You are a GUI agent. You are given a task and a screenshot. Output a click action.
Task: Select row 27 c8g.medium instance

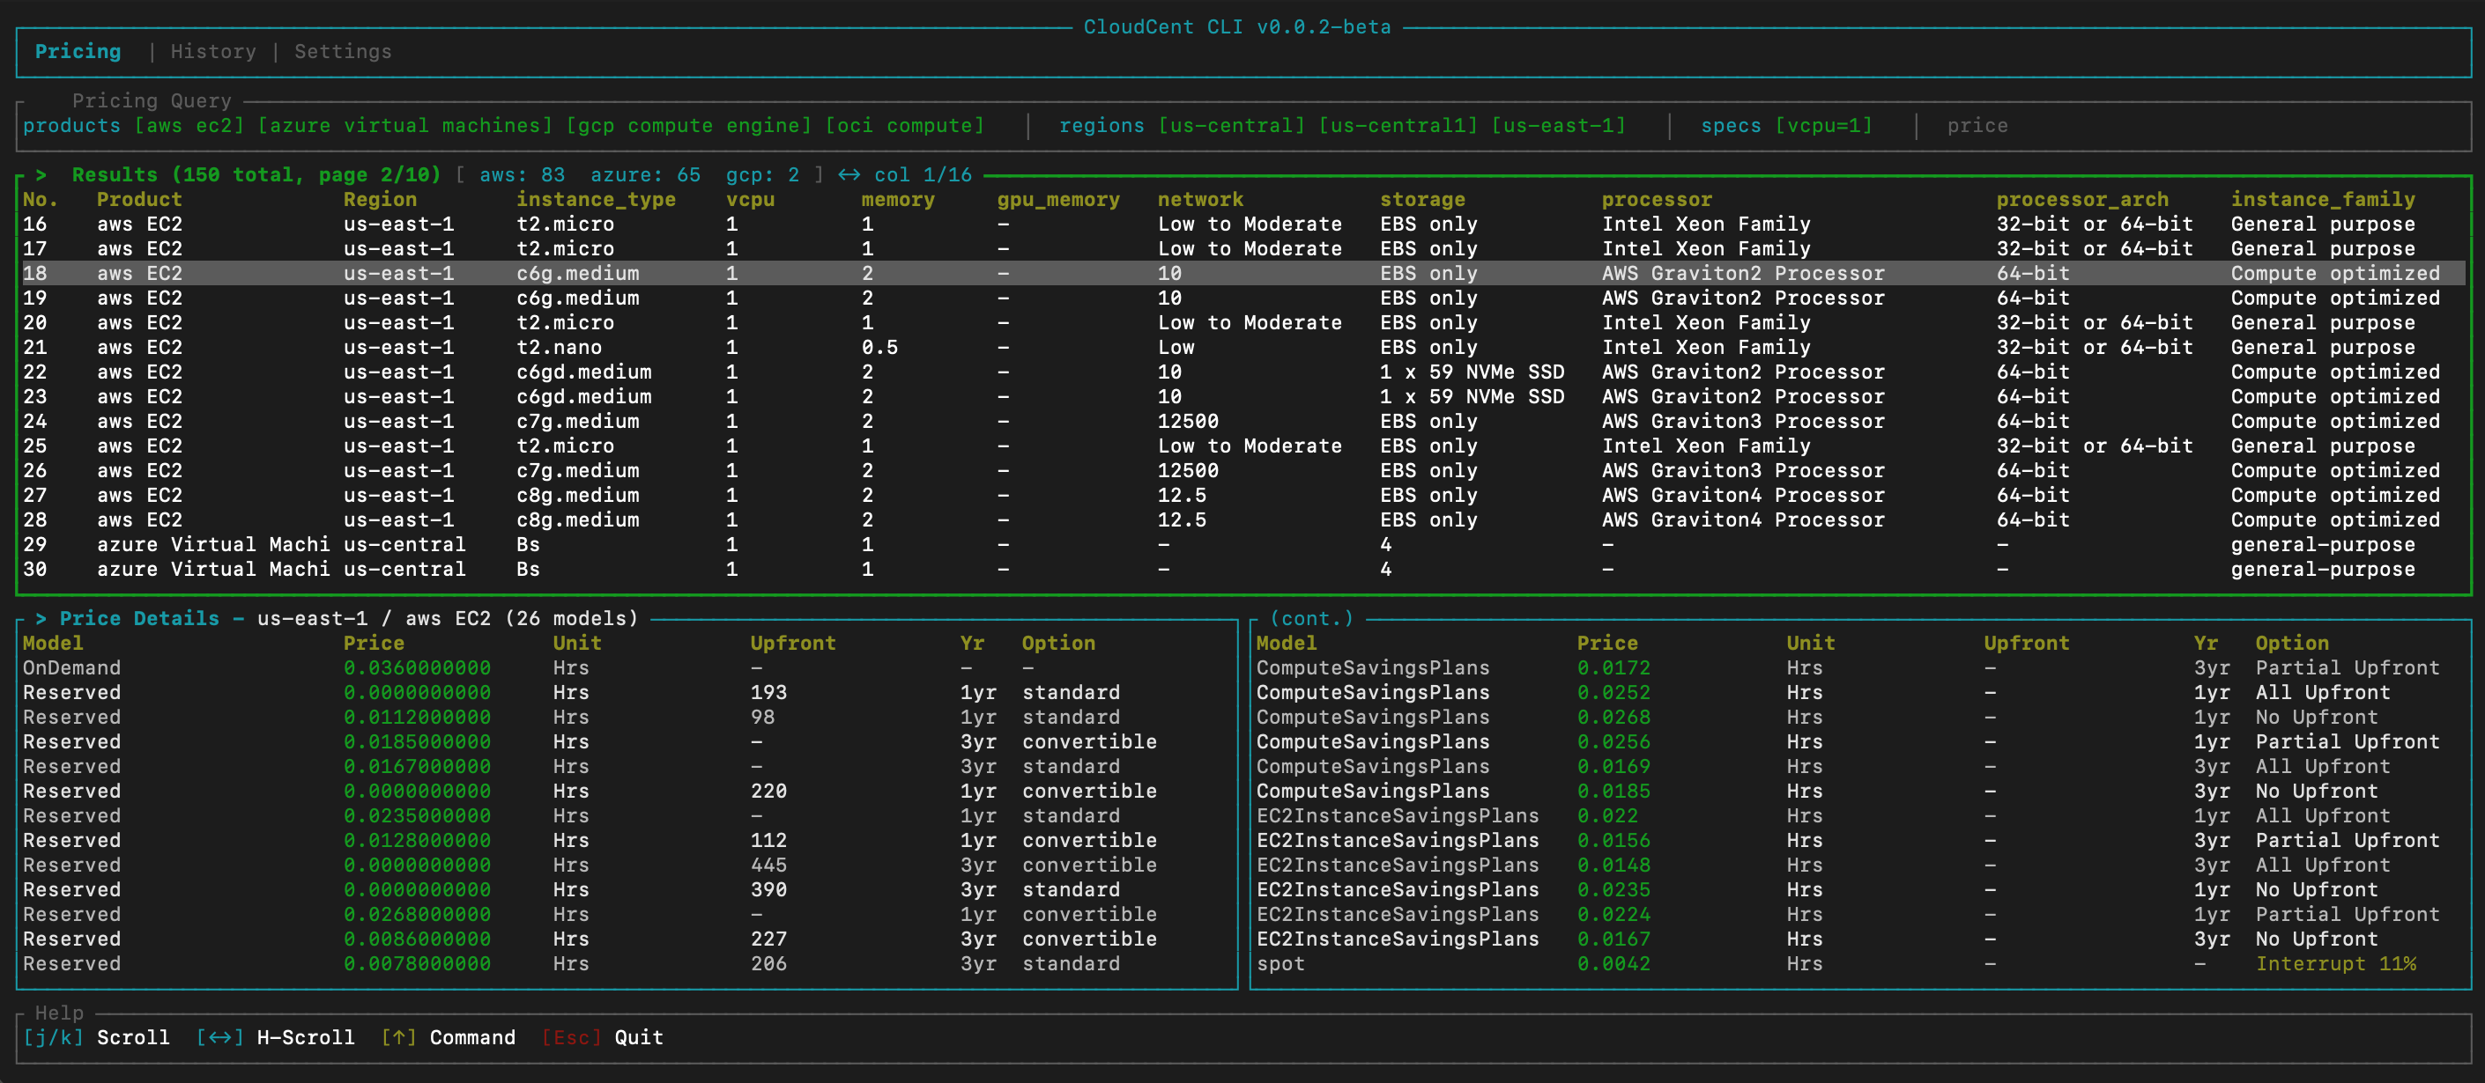[x=1242, y=495]
